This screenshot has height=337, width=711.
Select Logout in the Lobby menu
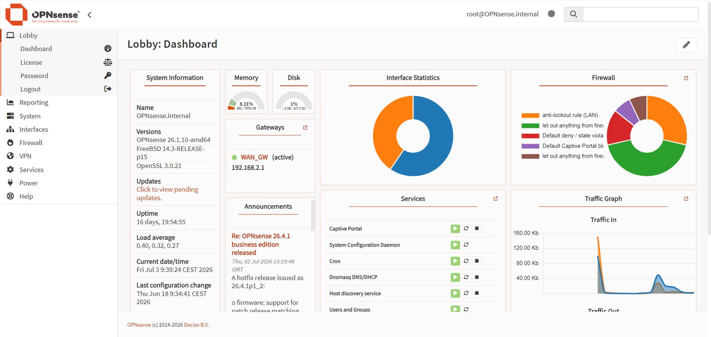pos(59,89)
